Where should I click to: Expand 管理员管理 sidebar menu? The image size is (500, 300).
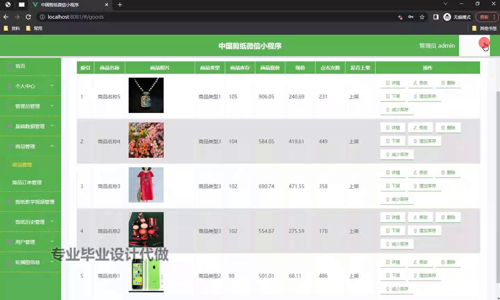31,106
